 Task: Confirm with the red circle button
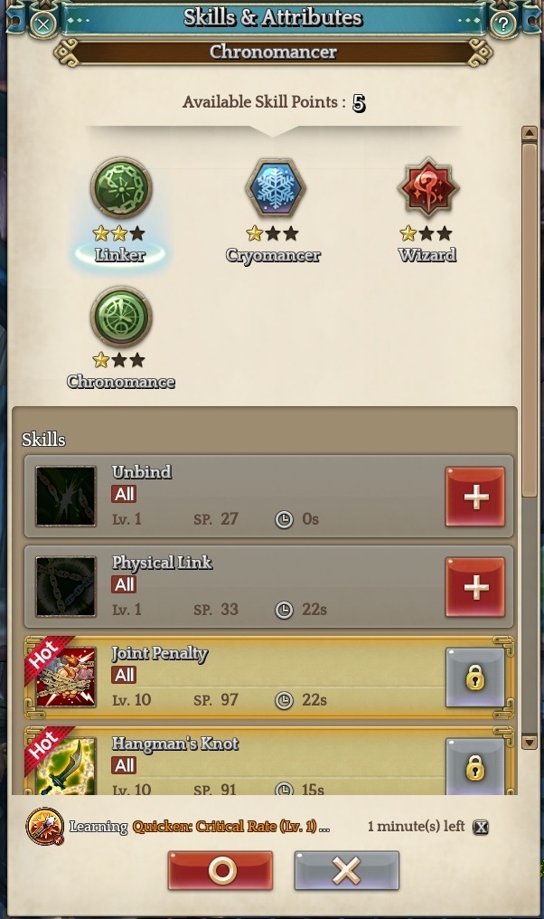[x=220, y=871]
